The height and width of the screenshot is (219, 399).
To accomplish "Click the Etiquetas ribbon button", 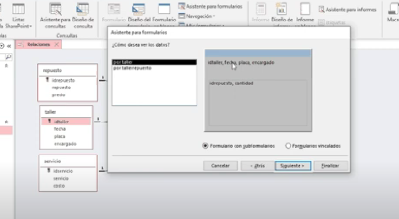I will pyautogui.click(x=332, y=23).
